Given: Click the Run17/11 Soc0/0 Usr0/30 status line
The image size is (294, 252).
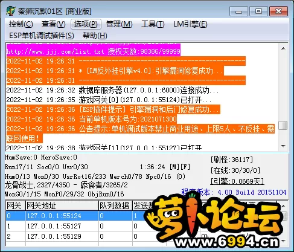Looking at the screenshot, I should point(46,167).
